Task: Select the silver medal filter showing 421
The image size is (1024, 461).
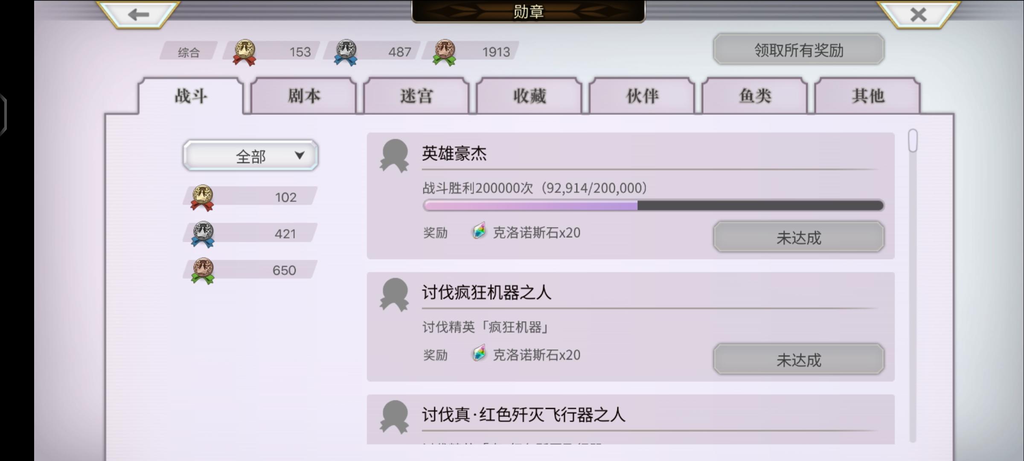Action: click(250, 234)
